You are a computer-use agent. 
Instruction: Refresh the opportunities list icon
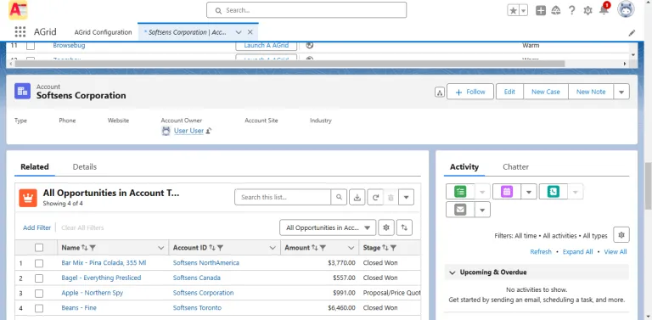(x=375, y=198)
